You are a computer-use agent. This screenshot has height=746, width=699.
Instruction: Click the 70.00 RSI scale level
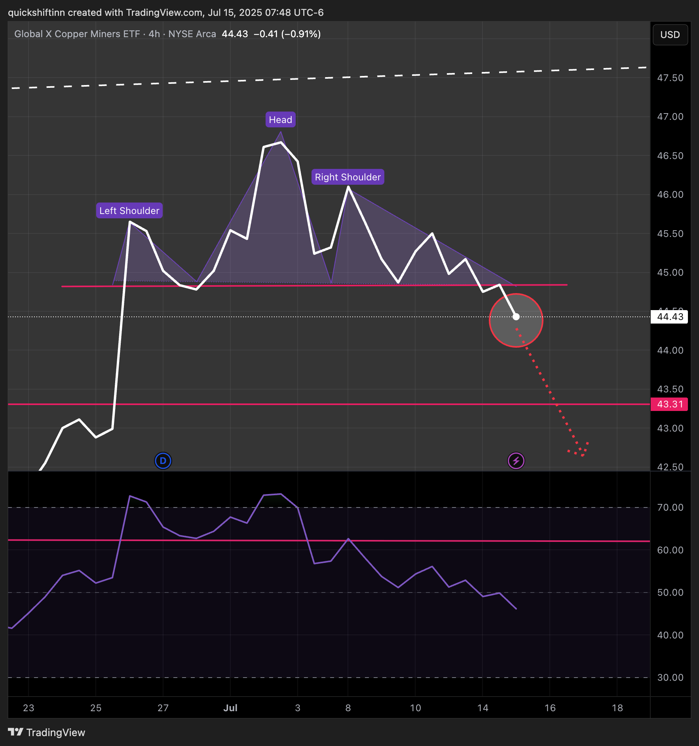tap(670, 507)
